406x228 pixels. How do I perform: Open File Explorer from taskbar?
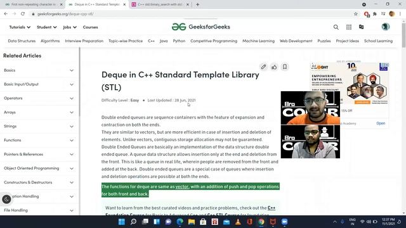[192, 222]
